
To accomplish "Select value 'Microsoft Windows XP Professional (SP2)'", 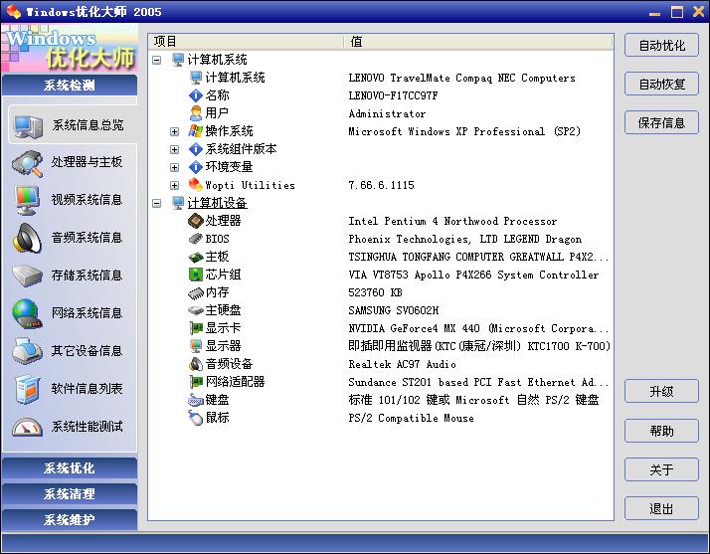I will coord(464,132).
